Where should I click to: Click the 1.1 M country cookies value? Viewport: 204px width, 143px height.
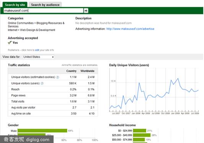click(x=73, y=77)
